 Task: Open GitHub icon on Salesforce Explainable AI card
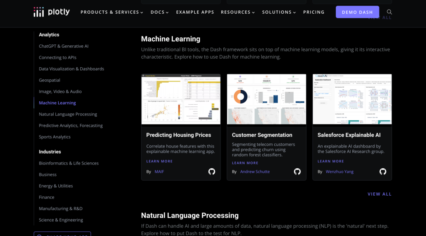point(383,172)
